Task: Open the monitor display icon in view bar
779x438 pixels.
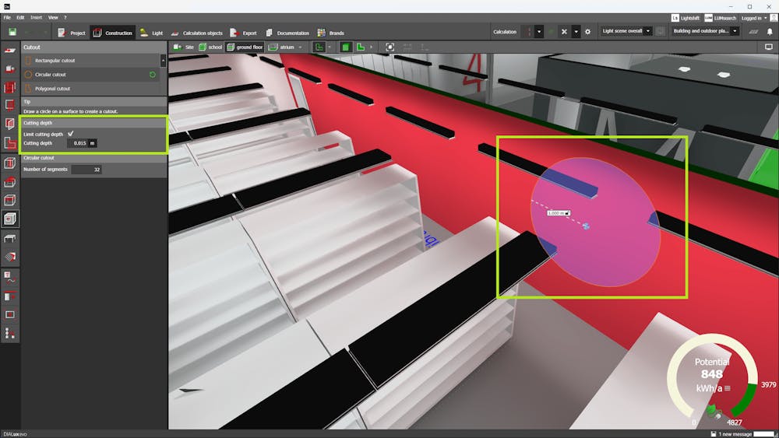Action: pyautogui.click(x=769, y=47)
